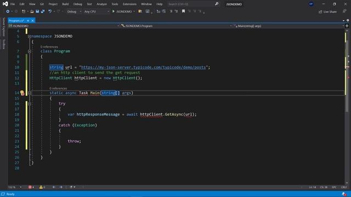Open the Git menu
The height and width of the screenshot is (197, 351).
pyautogui.click(x=42, y=4)
